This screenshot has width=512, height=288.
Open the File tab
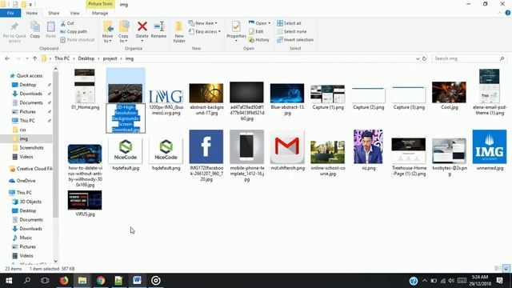[x=10, y=13]
